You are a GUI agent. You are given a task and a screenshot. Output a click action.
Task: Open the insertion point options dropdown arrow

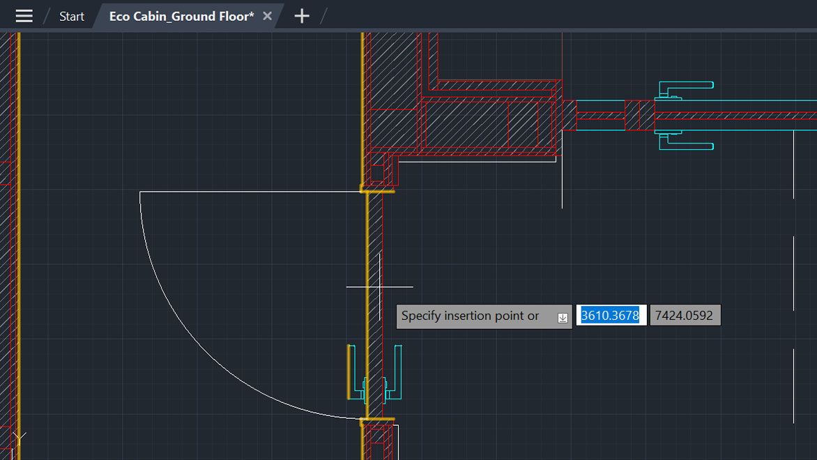563,317
